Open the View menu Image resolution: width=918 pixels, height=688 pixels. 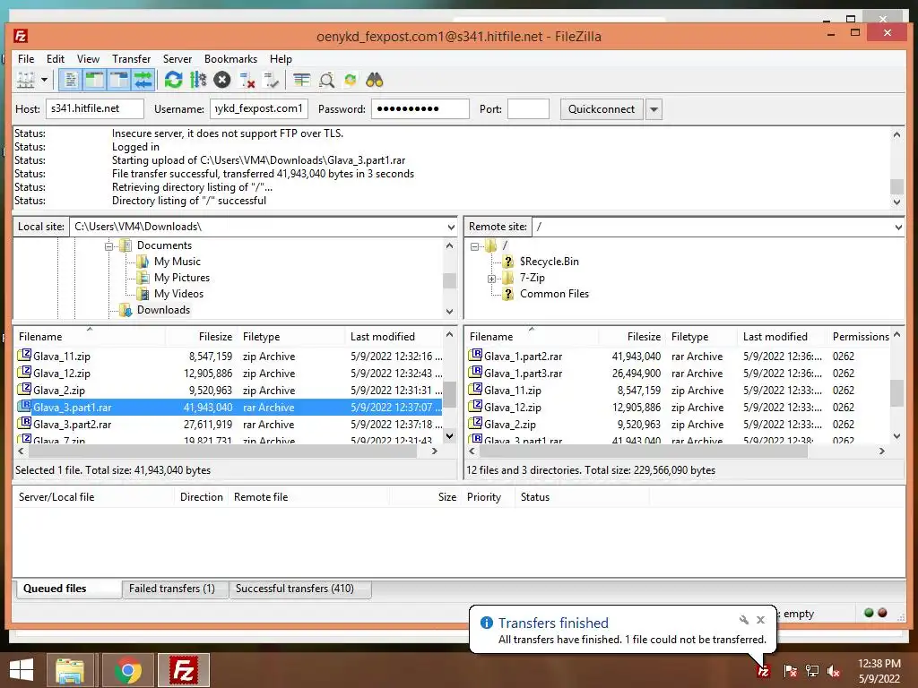click(89, 58)
